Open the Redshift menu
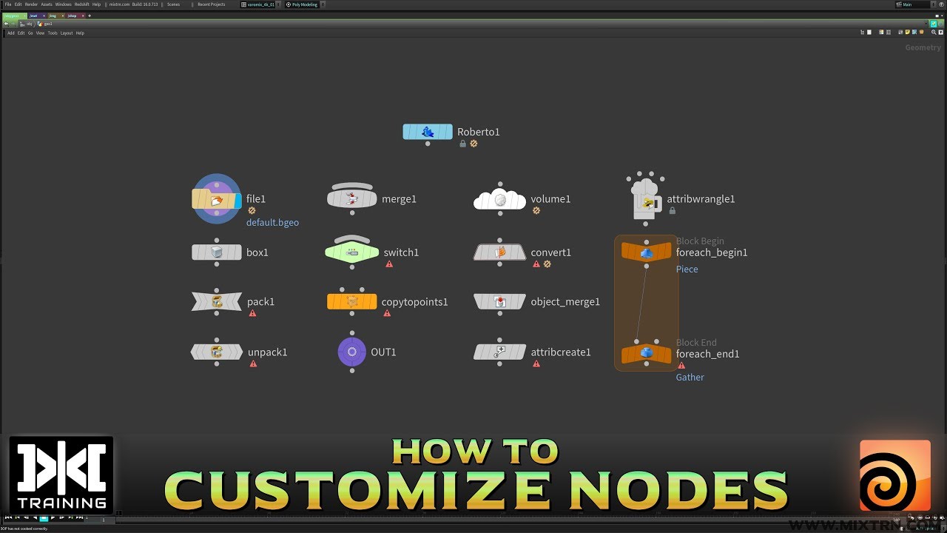 (82, 4)
